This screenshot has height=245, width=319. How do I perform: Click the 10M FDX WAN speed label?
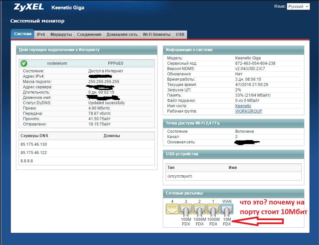(x=227, y=222)
